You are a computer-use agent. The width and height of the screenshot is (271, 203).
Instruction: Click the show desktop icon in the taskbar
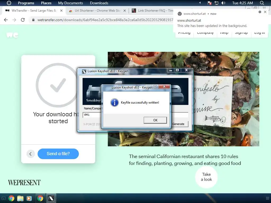(3, 198)
